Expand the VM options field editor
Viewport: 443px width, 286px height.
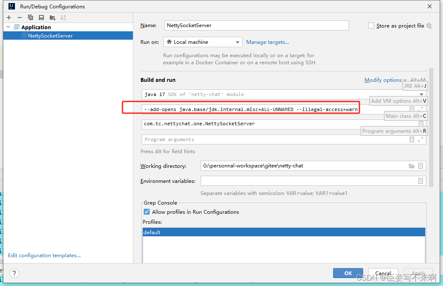point(420,109)
